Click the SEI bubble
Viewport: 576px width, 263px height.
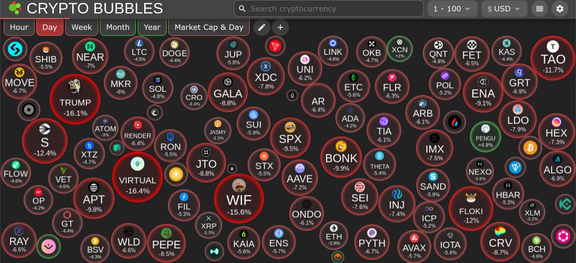[360, 197]
